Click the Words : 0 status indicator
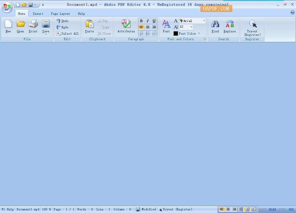The height and width of the screenshot is (213, 296). pyautogui.click(x=85, y=210)
